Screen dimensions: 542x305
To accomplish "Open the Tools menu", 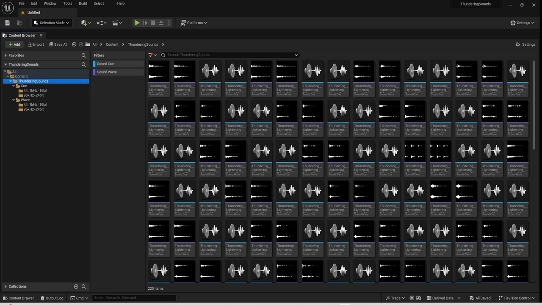I will click(x=68, y=3).
